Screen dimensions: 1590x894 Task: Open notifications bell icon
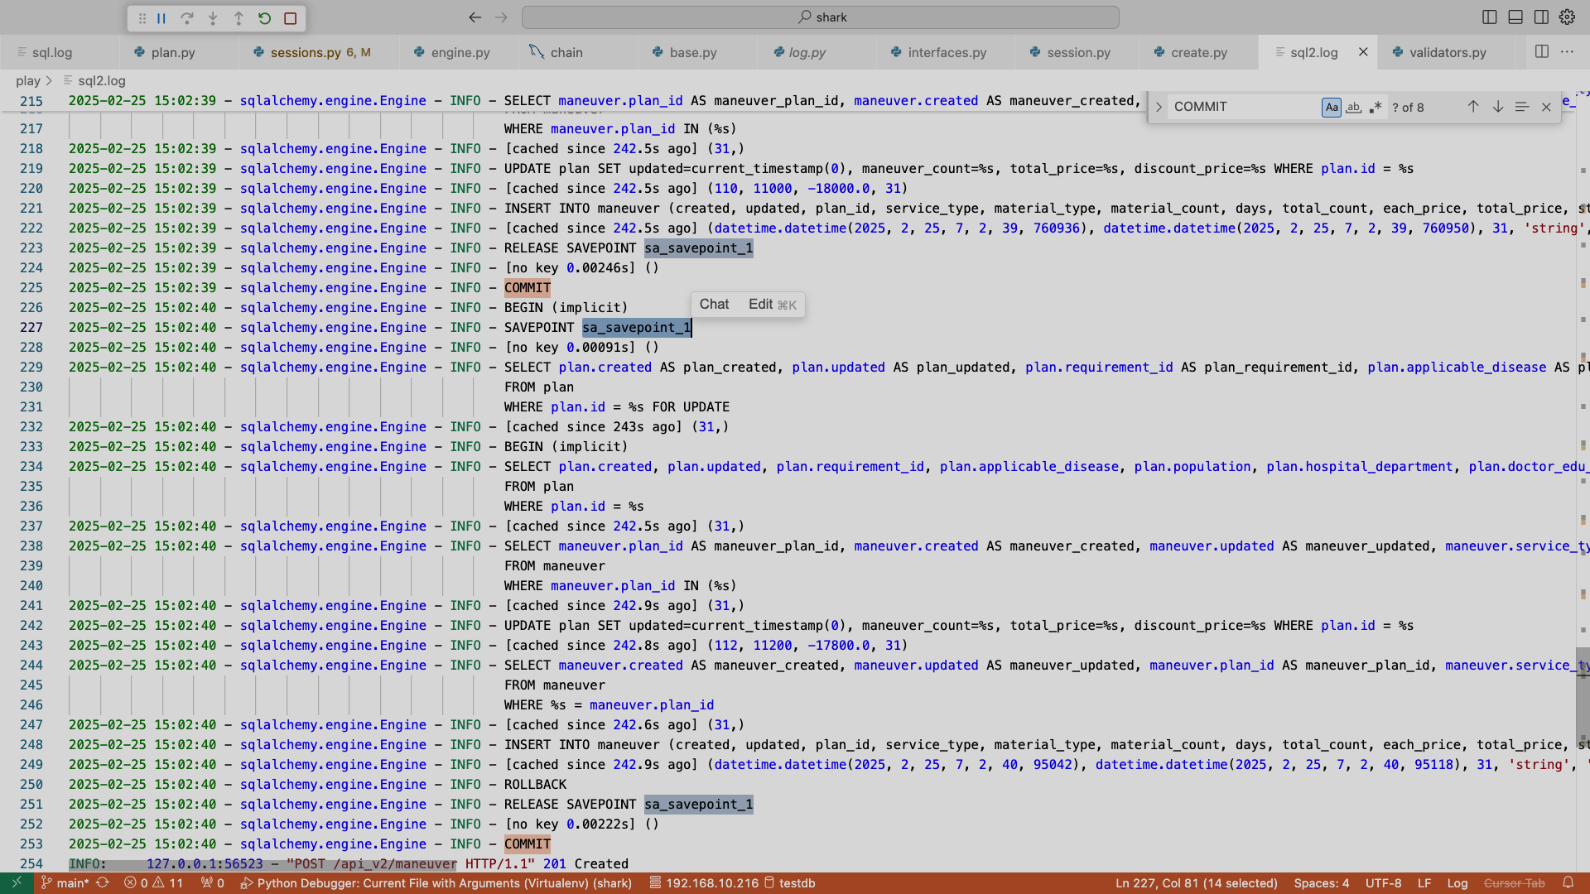[x=1568, y=883]
